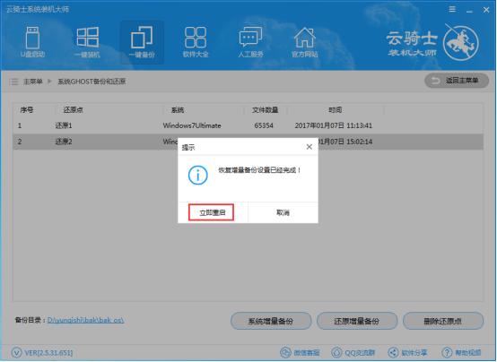Open 微信客服 in status bar

click(x=301, y=352)
